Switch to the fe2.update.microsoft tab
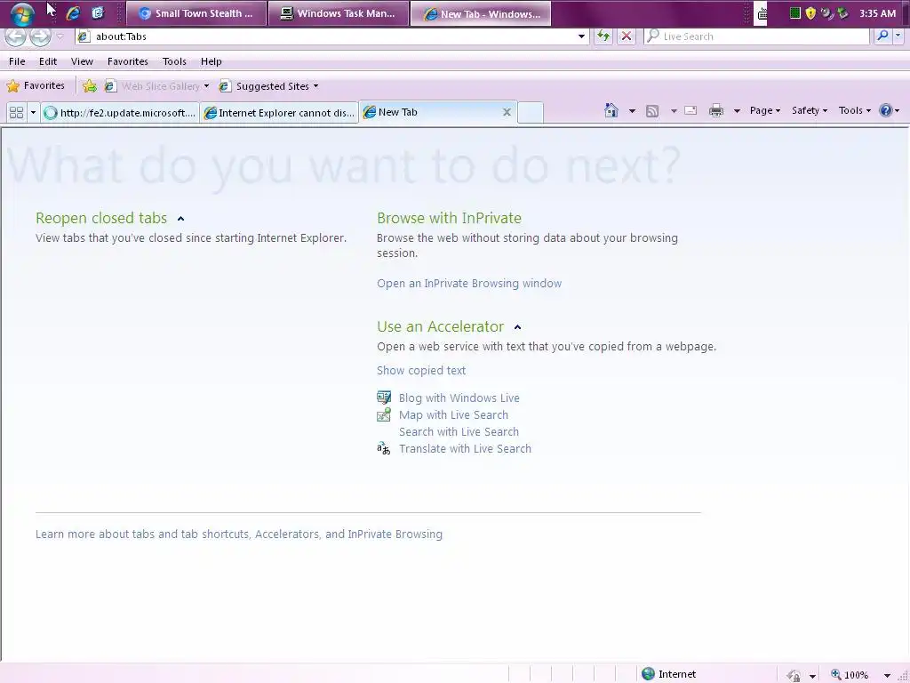Screen dimensions: 910x683 [x=120, y=113]
